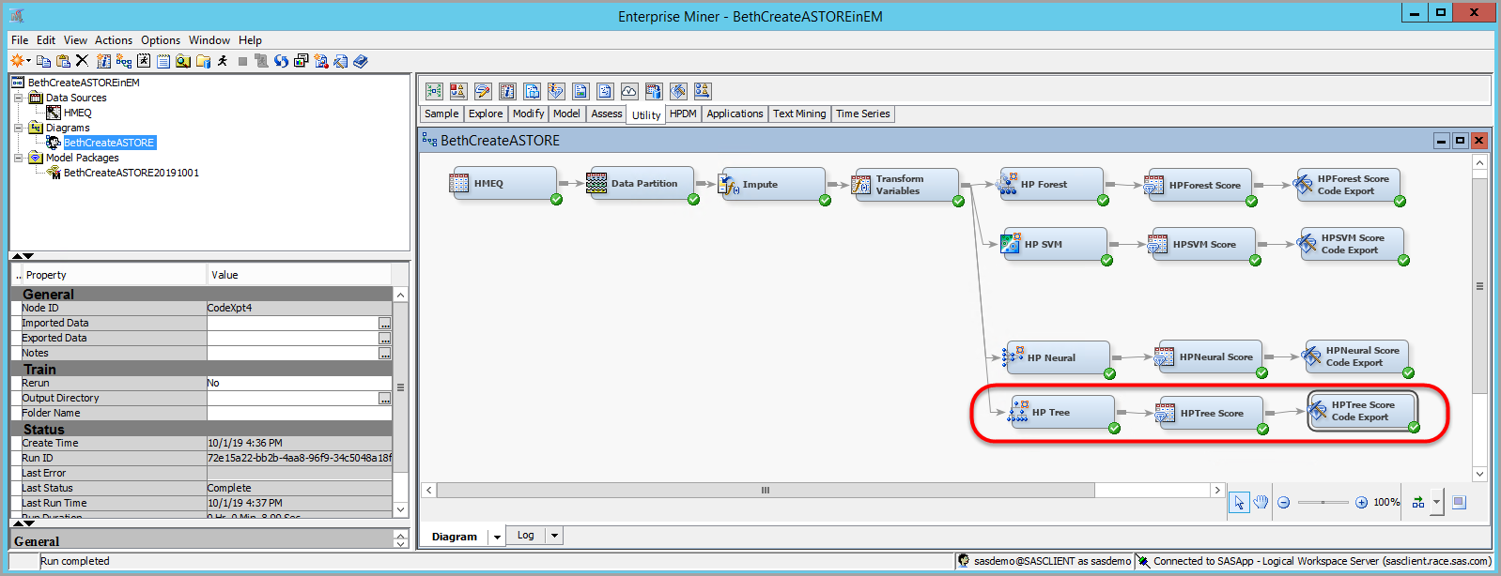
Task: Click the running-figure Run icon
Action: point(223,61)
